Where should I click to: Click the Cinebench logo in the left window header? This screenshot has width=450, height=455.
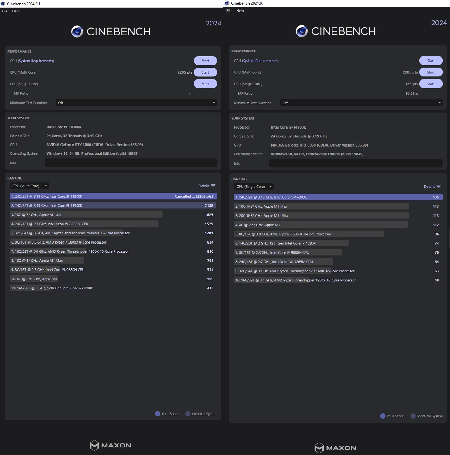tap(111, 31)
